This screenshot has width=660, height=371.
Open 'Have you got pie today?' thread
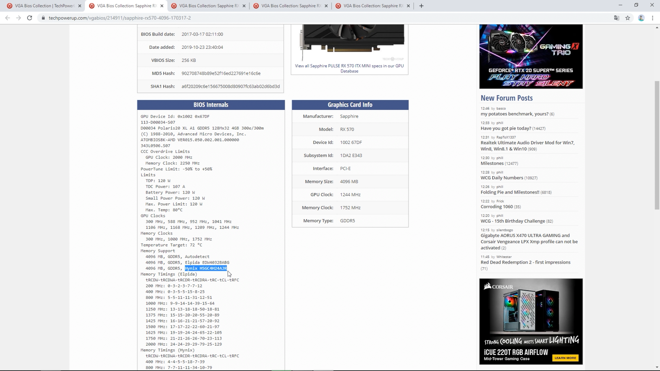506,128
